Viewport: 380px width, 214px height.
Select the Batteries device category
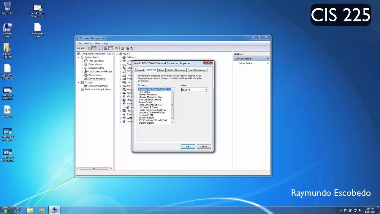coord(131,57)
